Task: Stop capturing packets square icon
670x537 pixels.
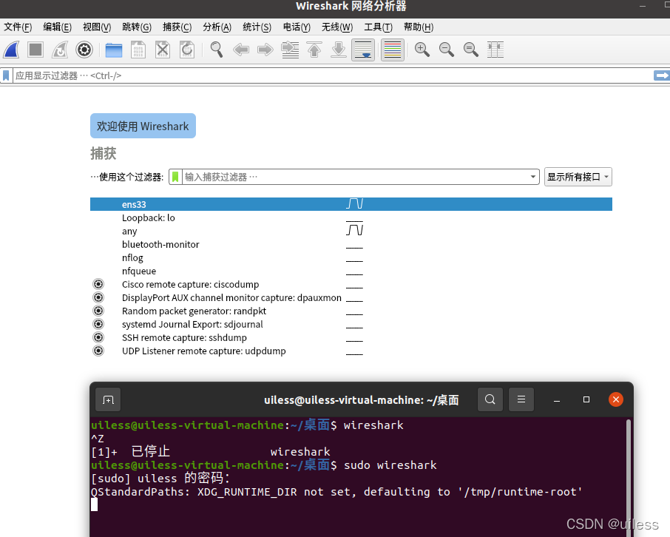Action: click(x=35, y=50)
